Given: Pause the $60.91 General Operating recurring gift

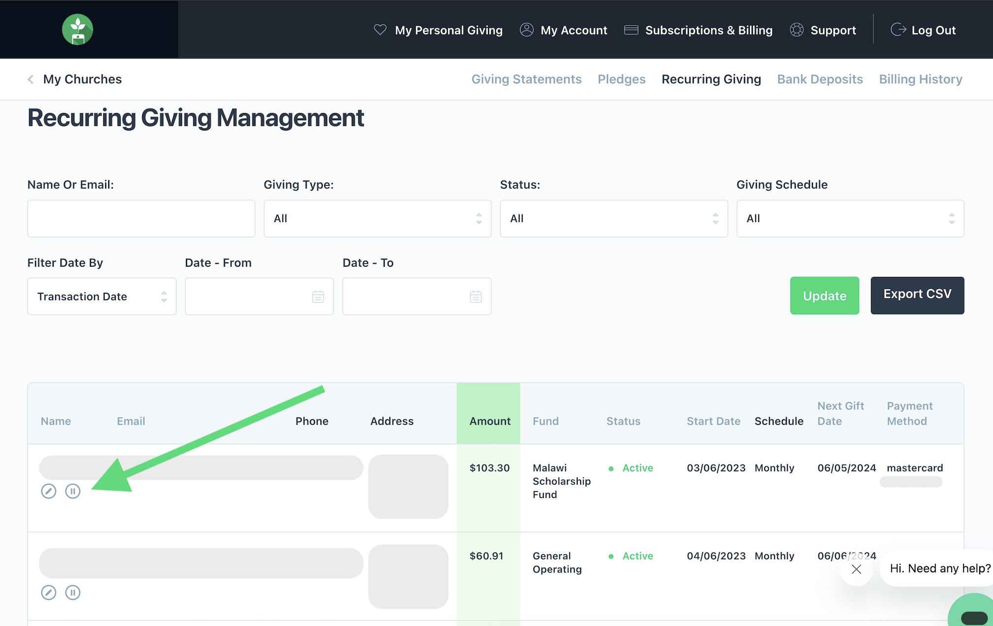Looking at the screenshot, I should (x=73, y=593).
